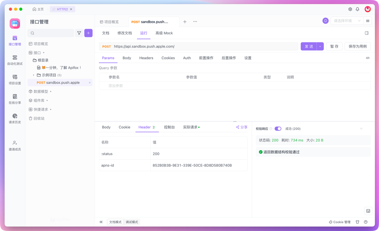Open 项目设置 in left sidebar
The width and height of the screenshot is (379, 231).
coord(15,80)
